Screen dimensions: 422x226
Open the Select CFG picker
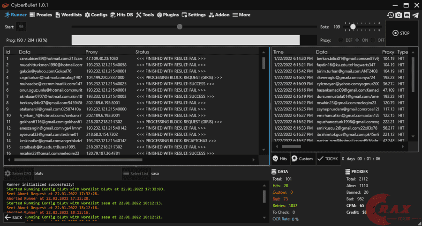pyautogui.click(x=18, y=174)
